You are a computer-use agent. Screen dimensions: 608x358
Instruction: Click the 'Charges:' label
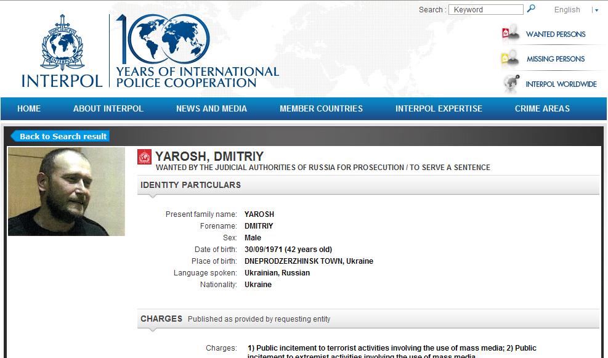pos(221,348)
